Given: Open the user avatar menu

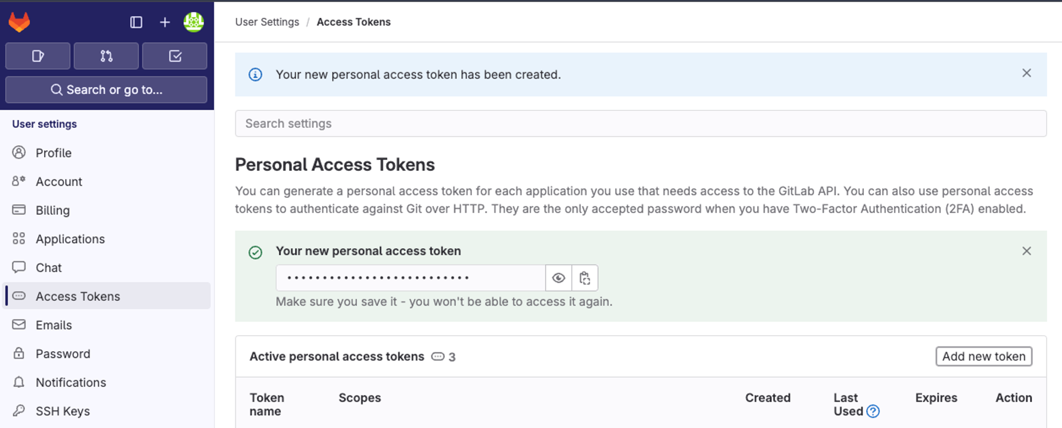Looking at the screenshot, I should point(193,22).
